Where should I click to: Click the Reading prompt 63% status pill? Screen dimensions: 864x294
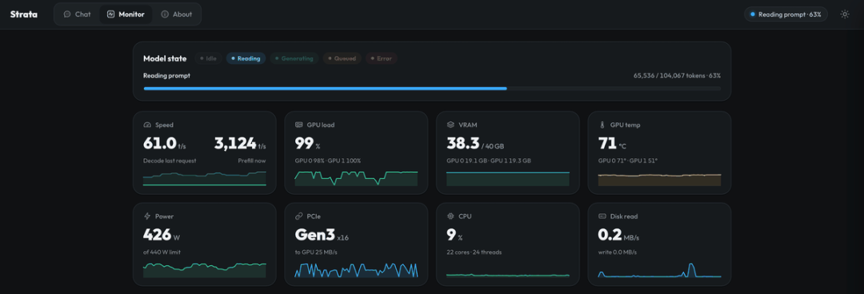coord(786,14)
